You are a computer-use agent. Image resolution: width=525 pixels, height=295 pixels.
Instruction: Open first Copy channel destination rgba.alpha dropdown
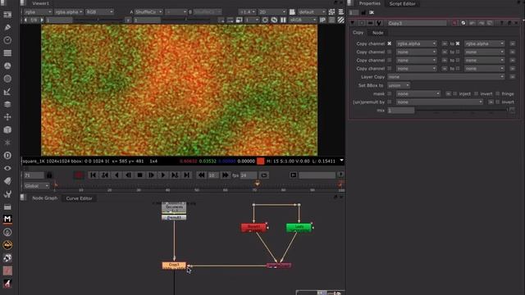(x=484, y=43)
